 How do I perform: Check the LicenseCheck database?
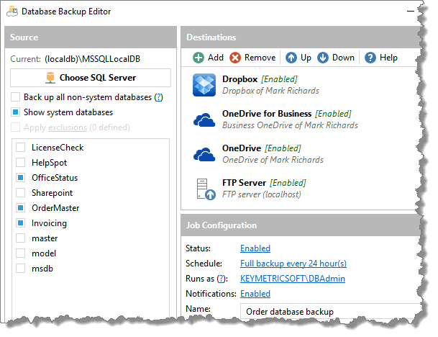[21, 148]
